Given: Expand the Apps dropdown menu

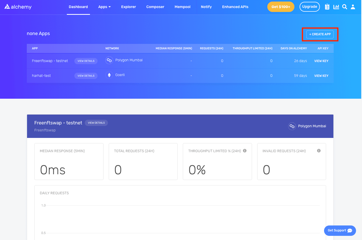Looking at the screenshot, I should pyautogui.click(x=104, y=7).
